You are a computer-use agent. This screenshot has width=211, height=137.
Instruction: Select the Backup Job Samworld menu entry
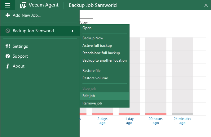pyautogui.click(x=40, y=31)
